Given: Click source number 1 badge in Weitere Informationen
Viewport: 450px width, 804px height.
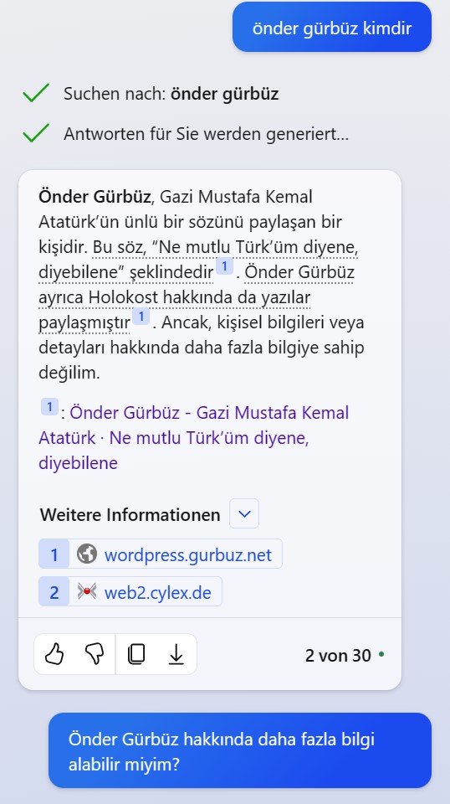Looking at the screenshot, I should 54,554.
